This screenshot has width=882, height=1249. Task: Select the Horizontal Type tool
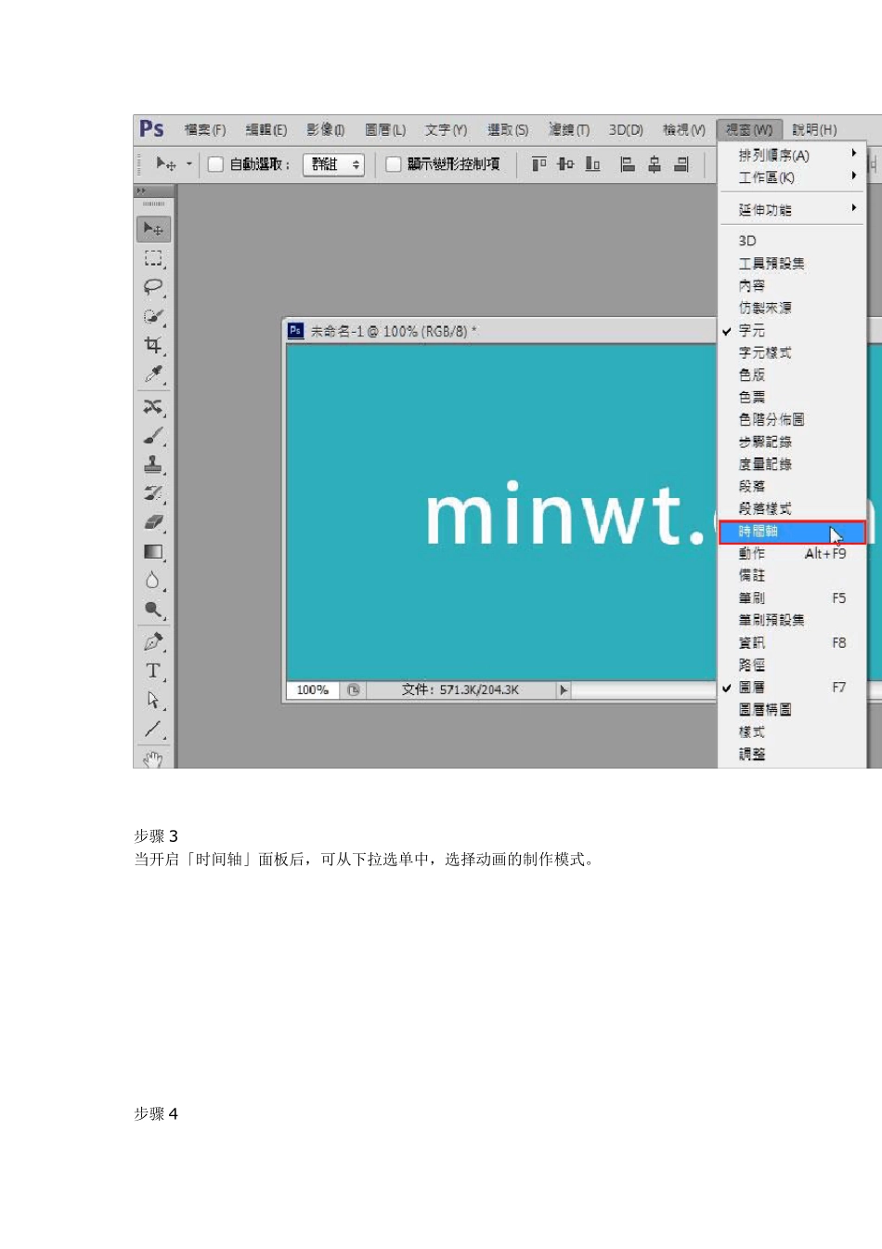153,671
